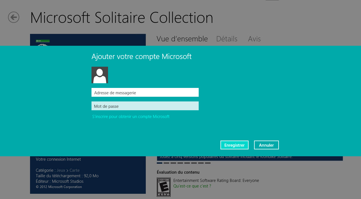Click the back arrow icon

click(x=14, y=17)
